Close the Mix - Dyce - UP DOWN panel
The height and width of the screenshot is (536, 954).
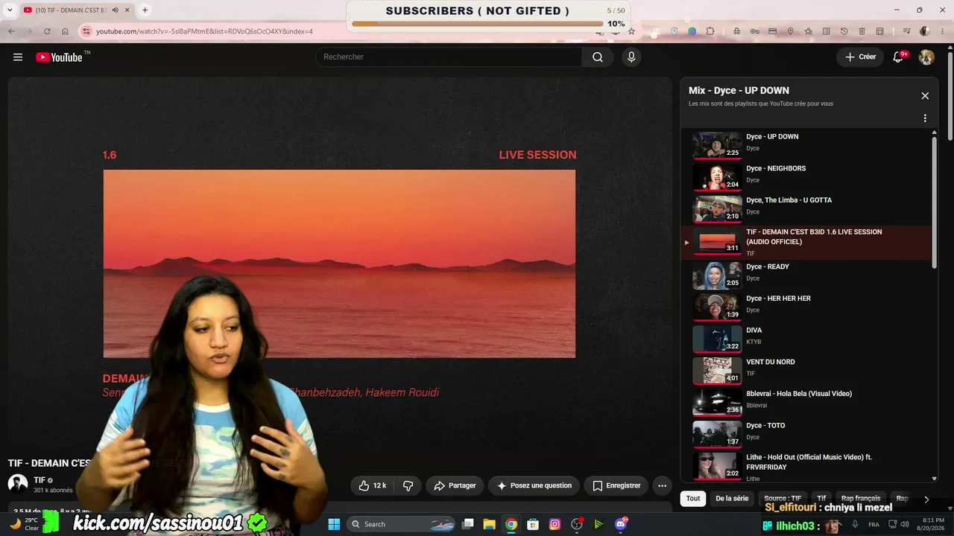[x=925, y=96]
